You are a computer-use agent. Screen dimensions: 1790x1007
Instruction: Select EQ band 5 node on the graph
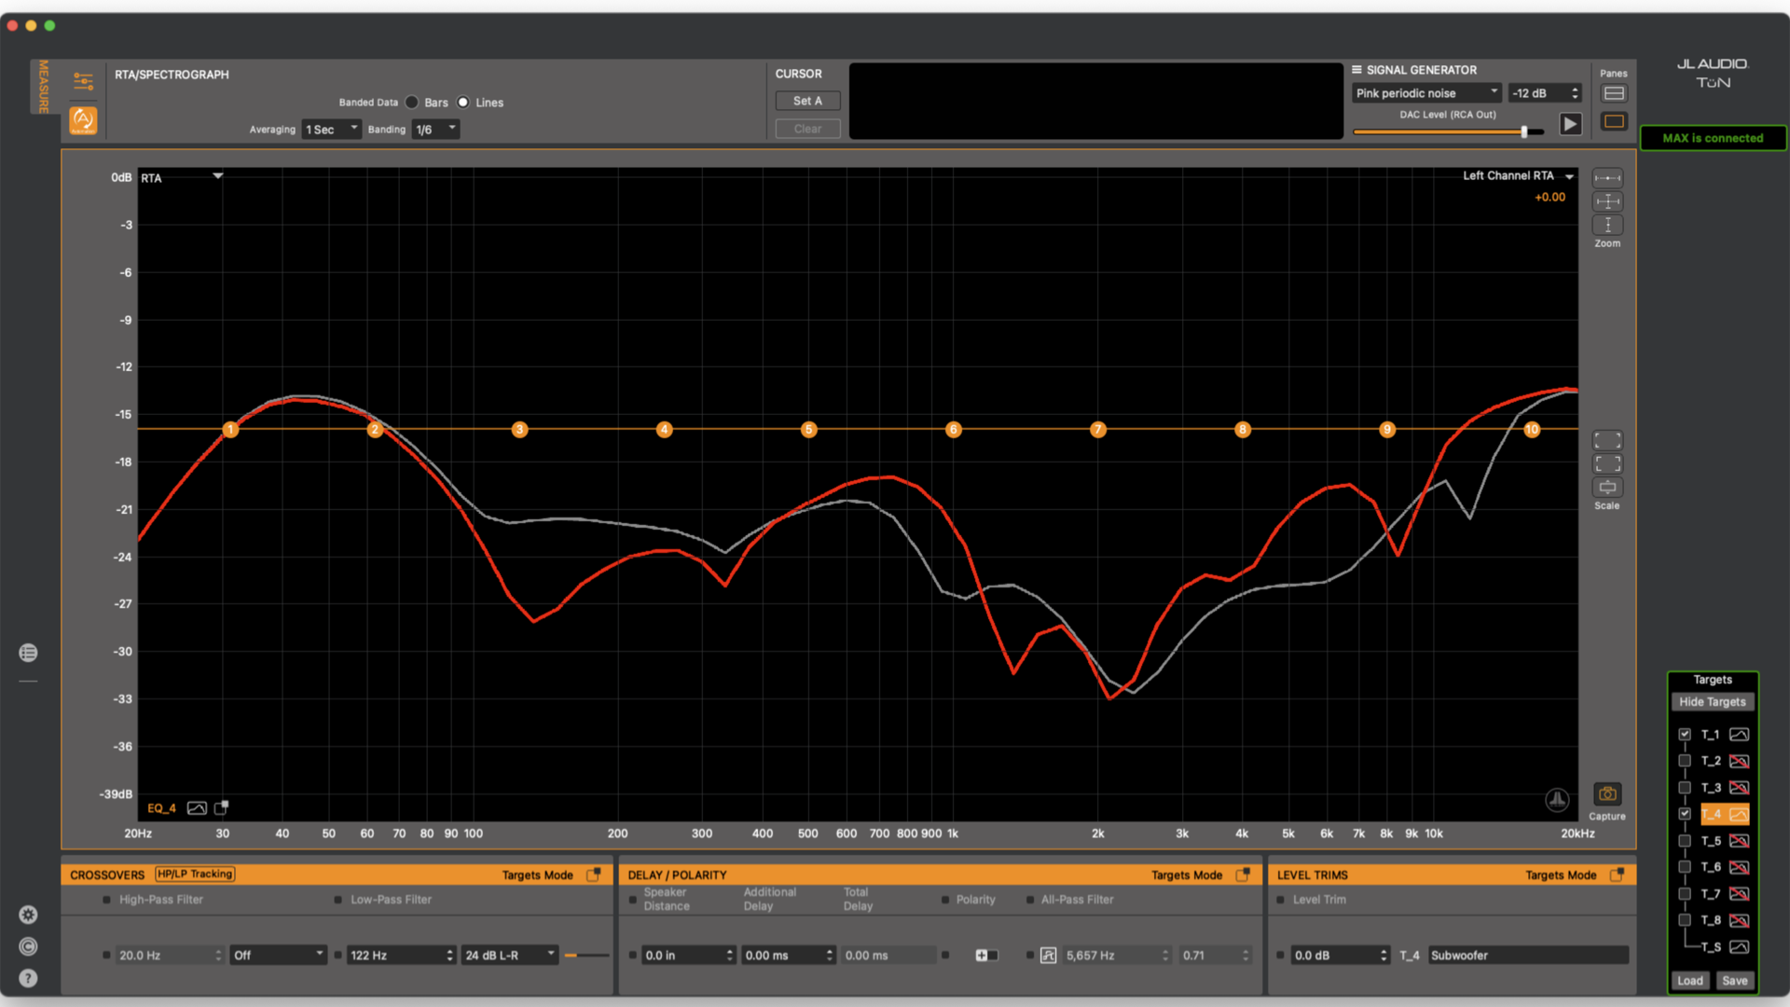click(808, 430)
